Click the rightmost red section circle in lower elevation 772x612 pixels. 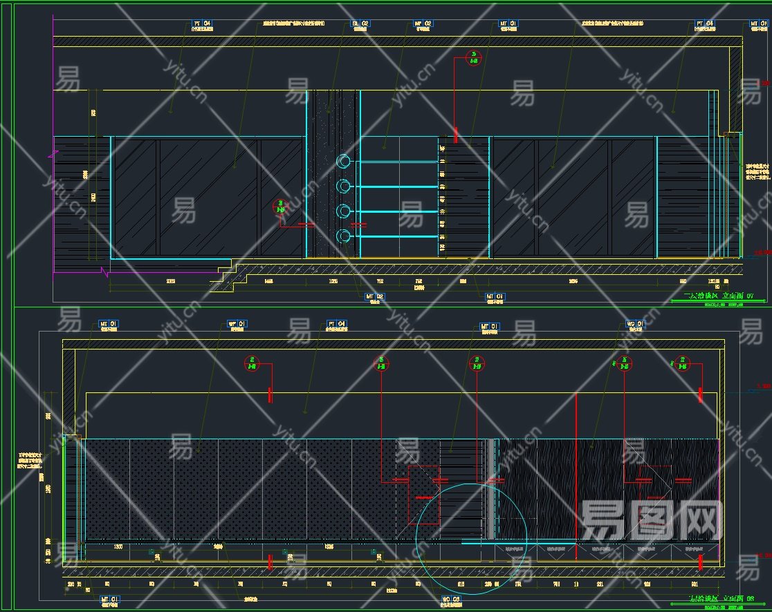click(682, 362)
